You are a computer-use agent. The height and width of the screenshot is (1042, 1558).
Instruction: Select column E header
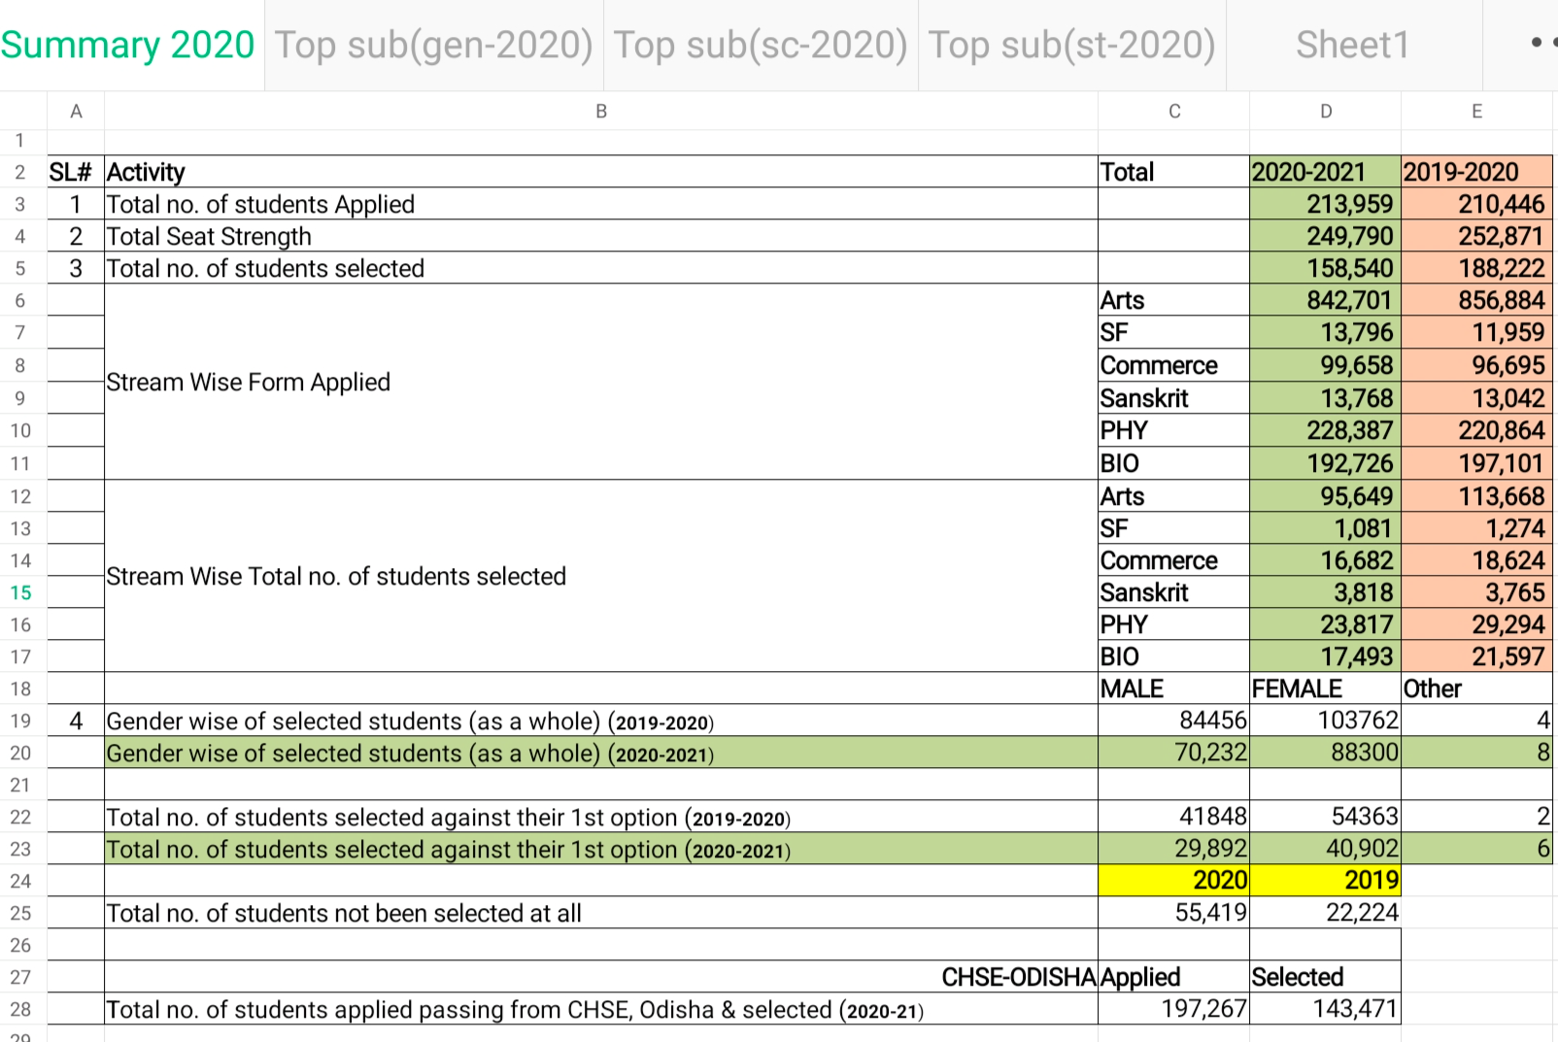point(1476,111)
